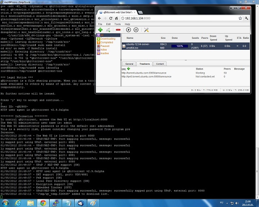Screen dimensions: 259x207
Task: Open Options via crossed tools icon
Action: pos(146,30)
